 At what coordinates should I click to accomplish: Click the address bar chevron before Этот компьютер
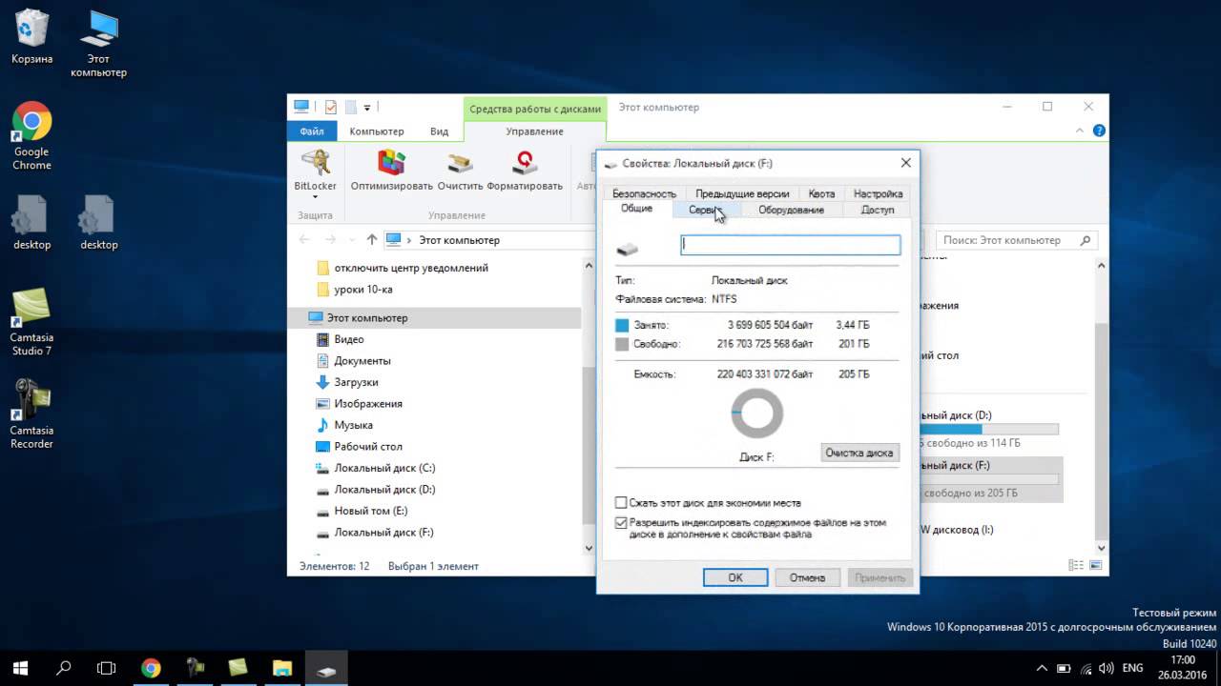point(408,240)
